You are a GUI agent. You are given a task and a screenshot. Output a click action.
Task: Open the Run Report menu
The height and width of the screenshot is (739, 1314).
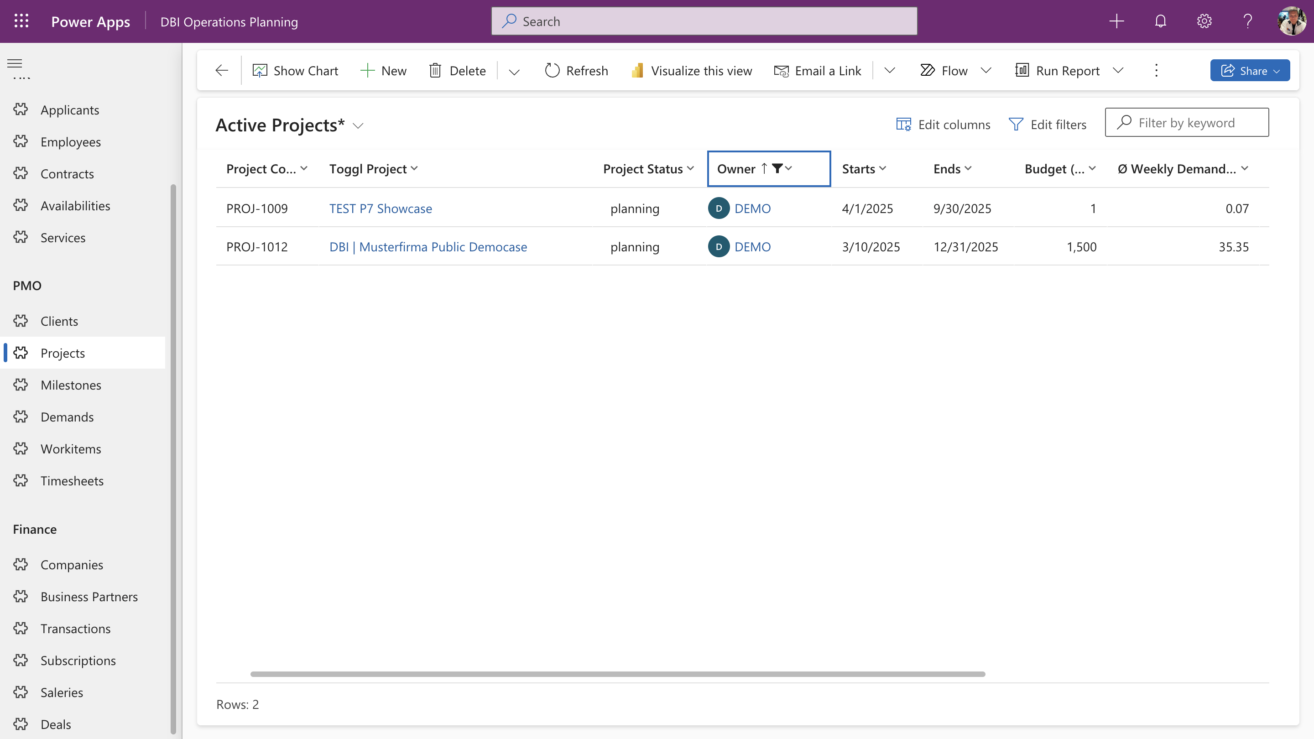pyautogui.click(x=1069, y=70)
